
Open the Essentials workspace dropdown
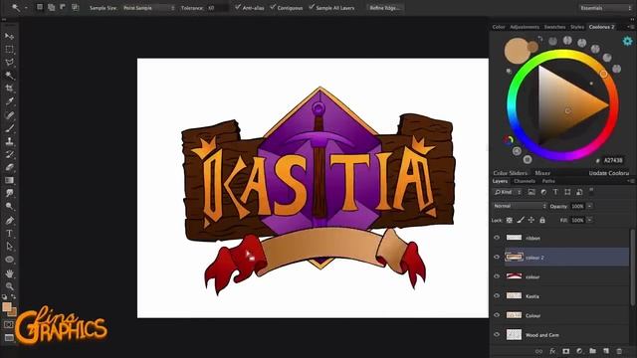click(605, 8)
